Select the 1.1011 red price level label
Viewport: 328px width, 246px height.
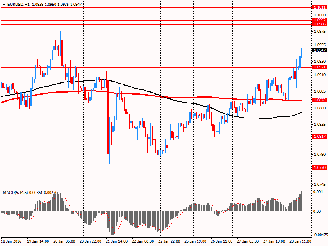[319, 7]
